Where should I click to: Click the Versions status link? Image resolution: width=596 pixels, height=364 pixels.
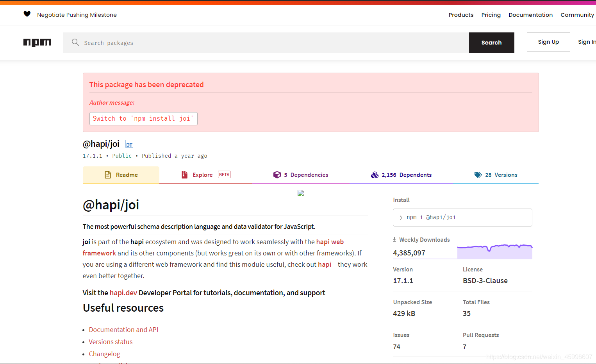point(111,341)
